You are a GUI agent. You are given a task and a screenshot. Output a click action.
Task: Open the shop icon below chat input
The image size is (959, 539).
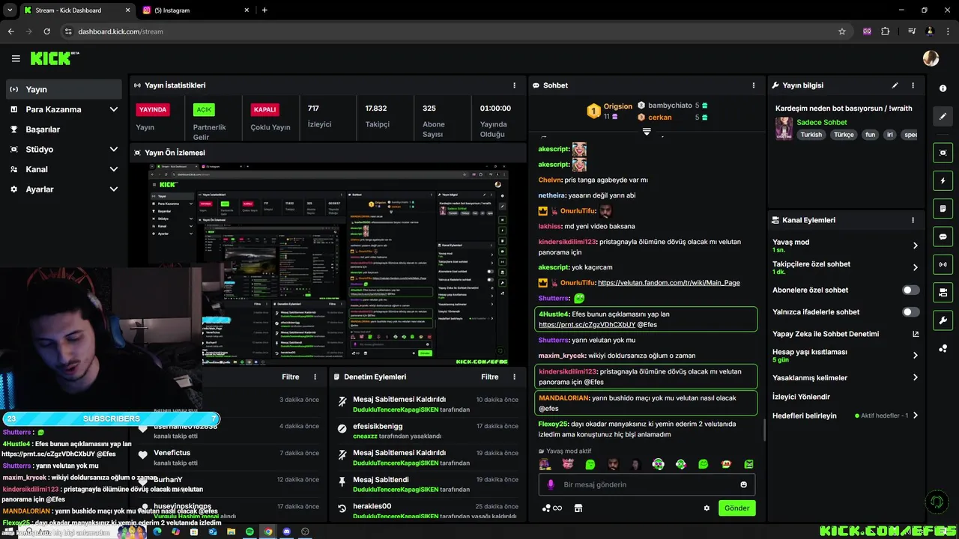(x=578, y=508)
